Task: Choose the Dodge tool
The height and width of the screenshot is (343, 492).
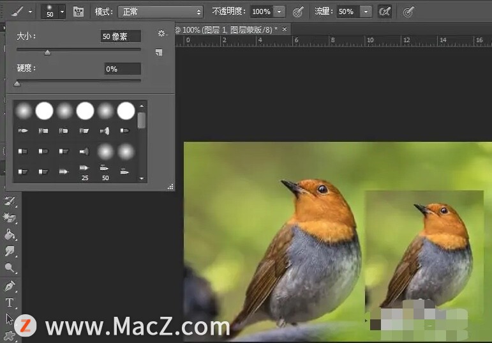Action: click(10, 268)
